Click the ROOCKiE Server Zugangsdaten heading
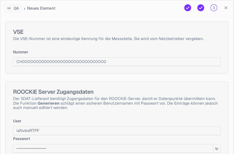 53,92
